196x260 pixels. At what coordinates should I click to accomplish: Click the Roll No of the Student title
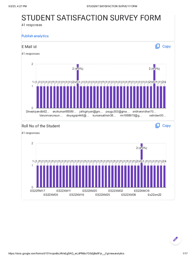41,126
